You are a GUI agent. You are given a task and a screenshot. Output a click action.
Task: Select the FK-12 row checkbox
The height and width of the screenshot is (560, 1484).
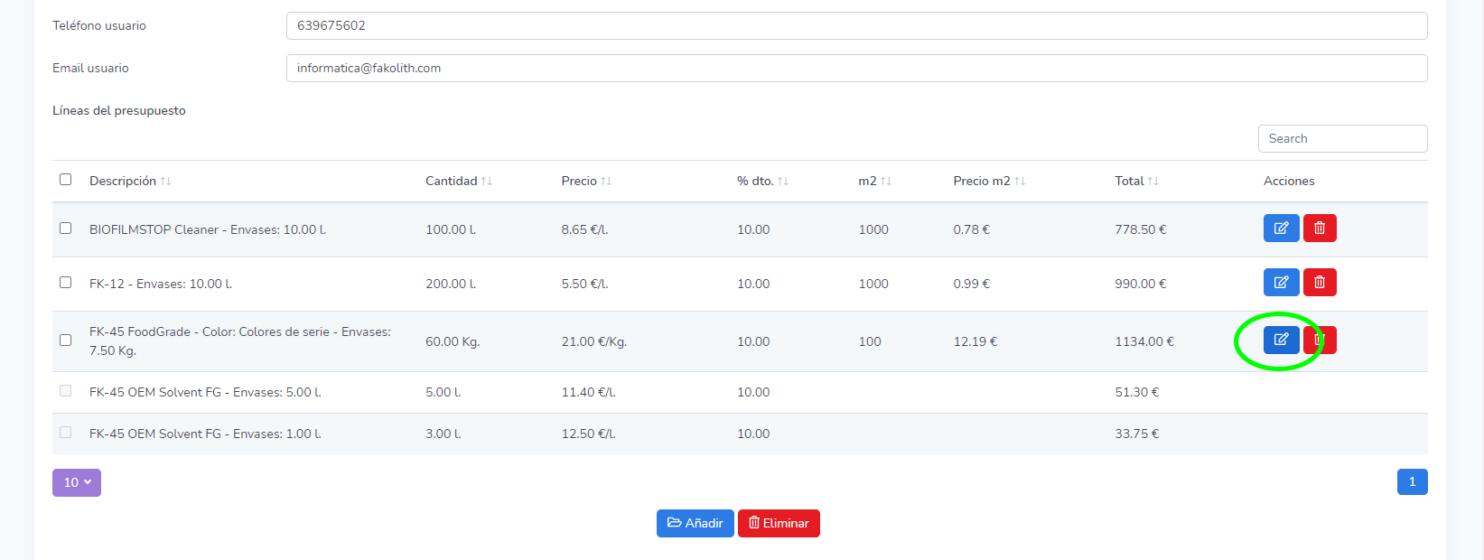point(65,283)
